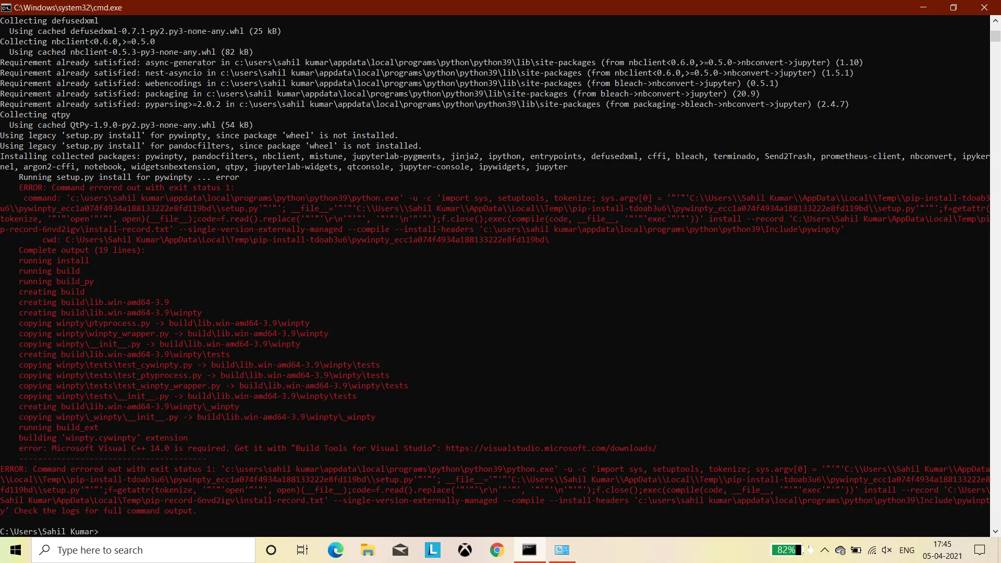Click the cmd.exe title bar icon
Viewport: 1001px width, 563px height.
pos(6,7)
